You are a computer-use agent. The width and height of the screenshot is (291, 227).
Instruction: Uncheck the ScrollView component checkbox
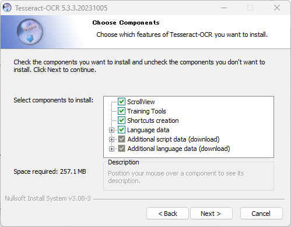121,102
